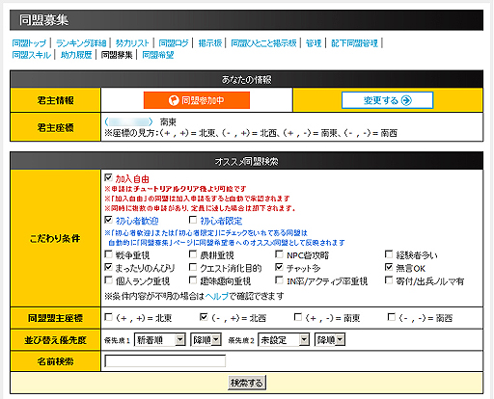Click the ヘルプ help link

point(217,296)
